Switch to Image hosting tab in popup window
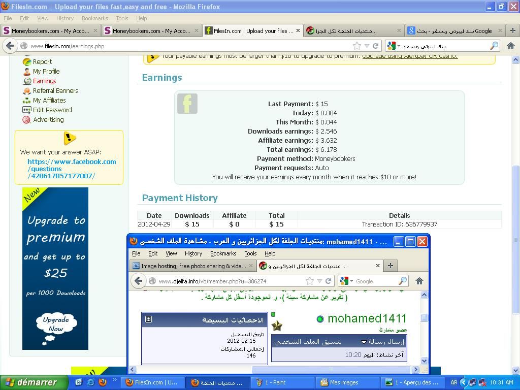Screen dimensions: 520x390 coord(192,266)
